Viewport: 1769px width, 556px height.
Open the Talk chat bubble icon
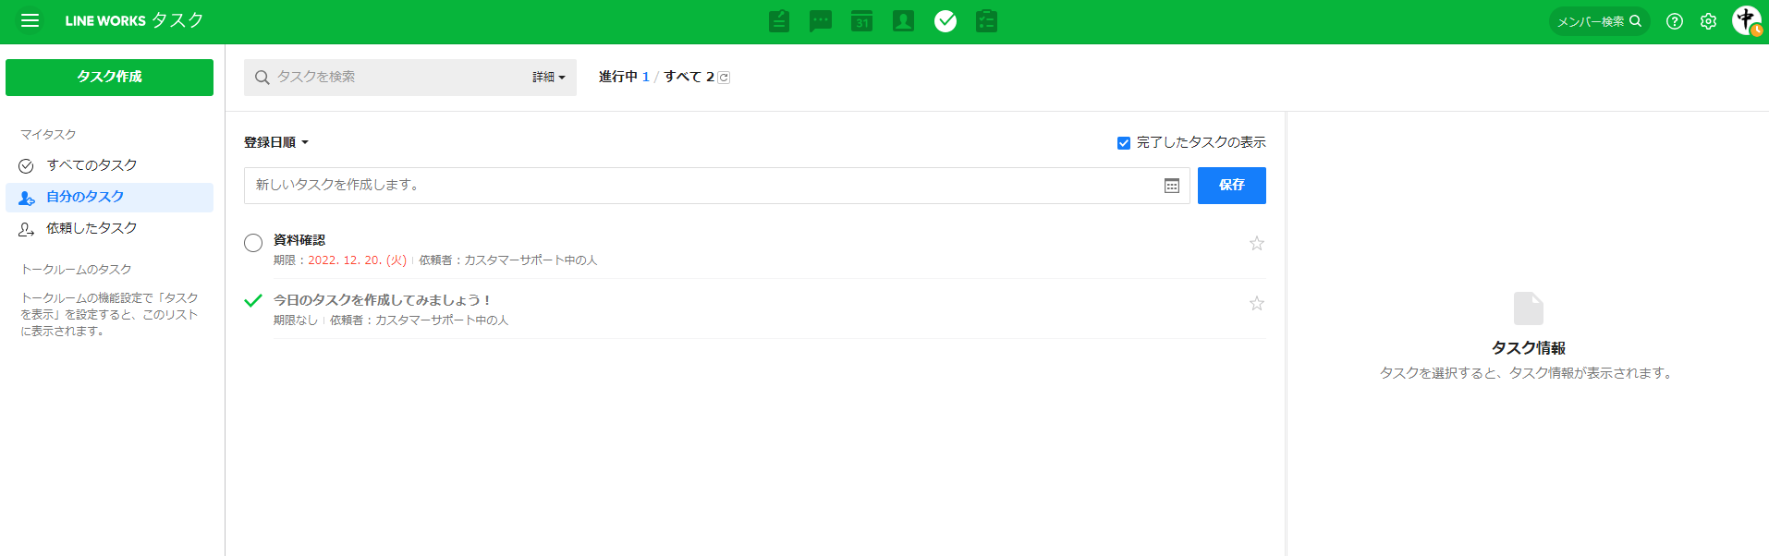point(820,21)
